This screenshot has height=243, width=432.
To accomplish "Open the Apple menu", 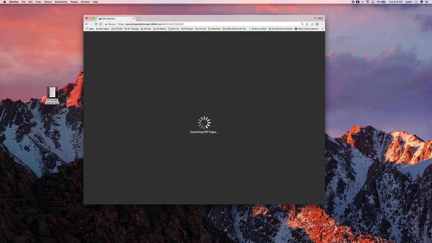I will point(4,2).
